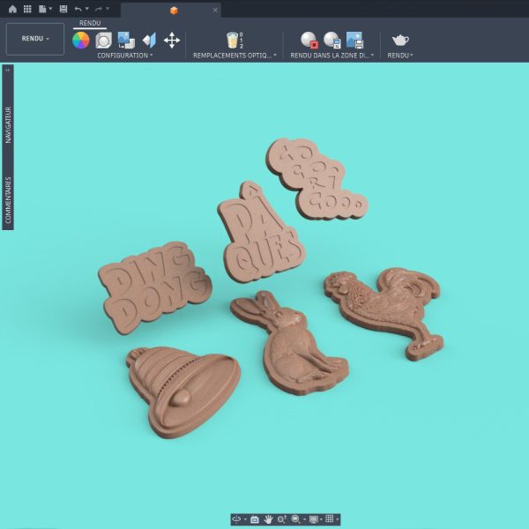529x529 pixels.
Task: Expand the REMPLACEMENTS OPTIQ... dropdown
Action: [235, 56]
